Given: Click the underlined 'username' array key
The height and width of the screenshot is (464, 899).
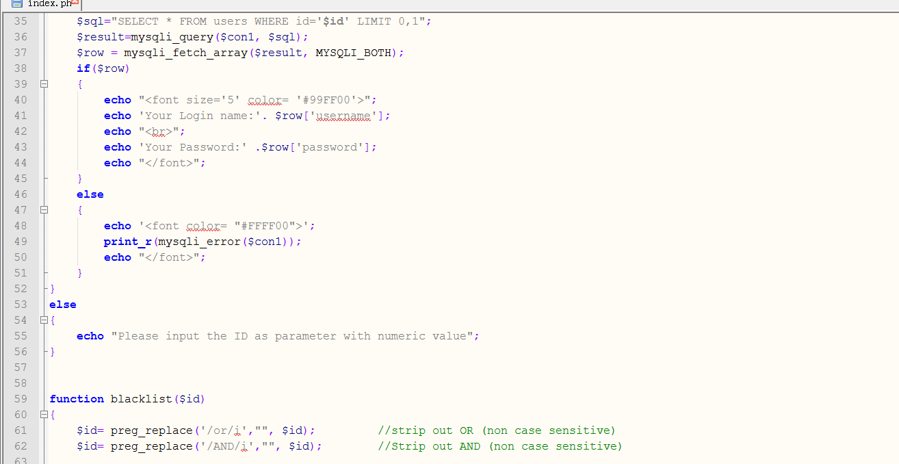Looking at the screenshot, I should (342, 116).
